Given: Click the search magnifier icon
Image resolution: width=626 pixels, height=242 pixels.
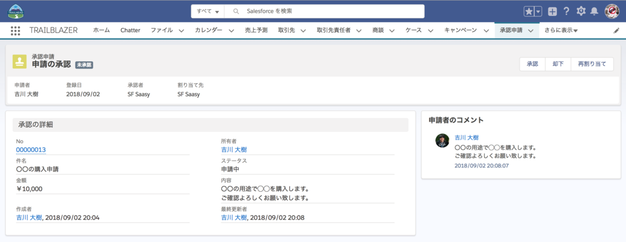Looking at the screenshot, I should [x=236, y=12].
